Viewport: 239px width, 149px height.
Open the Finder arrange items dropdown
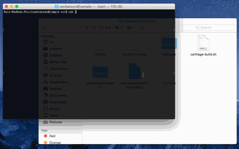(130, 27)
